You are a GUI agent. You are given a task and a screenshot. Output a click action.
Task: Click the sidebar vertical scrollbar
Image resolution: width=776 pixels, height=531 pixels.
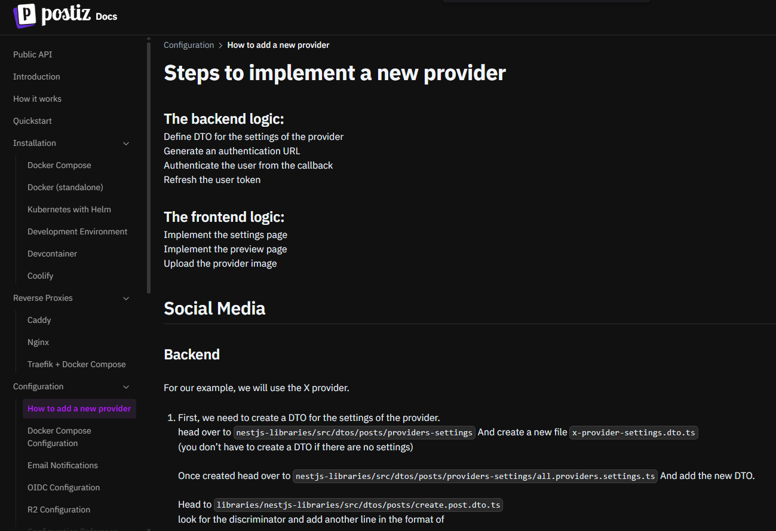pyautogui.click(x=149, y=167)
